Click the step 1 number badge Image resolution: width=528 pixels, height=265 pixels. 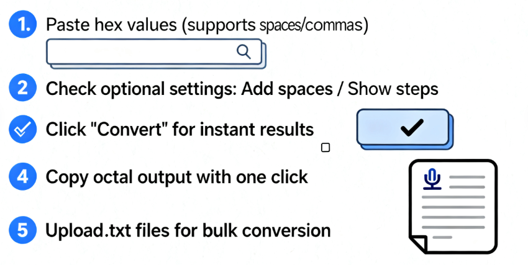[x=22, y=25]
